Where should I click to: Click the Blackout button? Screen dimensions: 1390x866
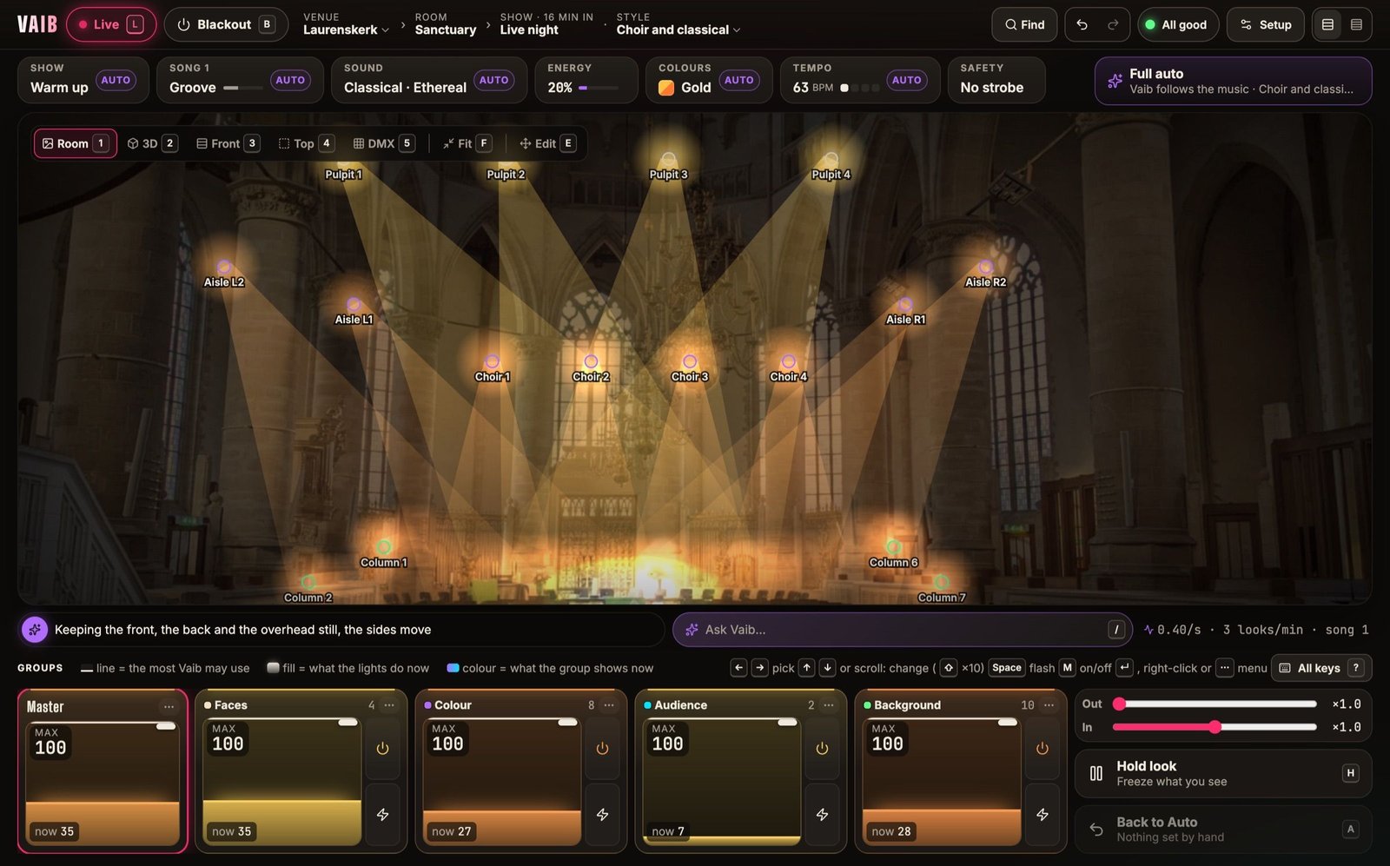[x=226, y=25]
